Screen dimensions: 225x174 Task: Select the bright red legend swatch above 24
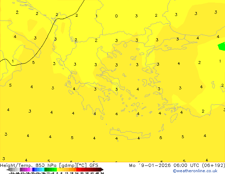point(77,169)
